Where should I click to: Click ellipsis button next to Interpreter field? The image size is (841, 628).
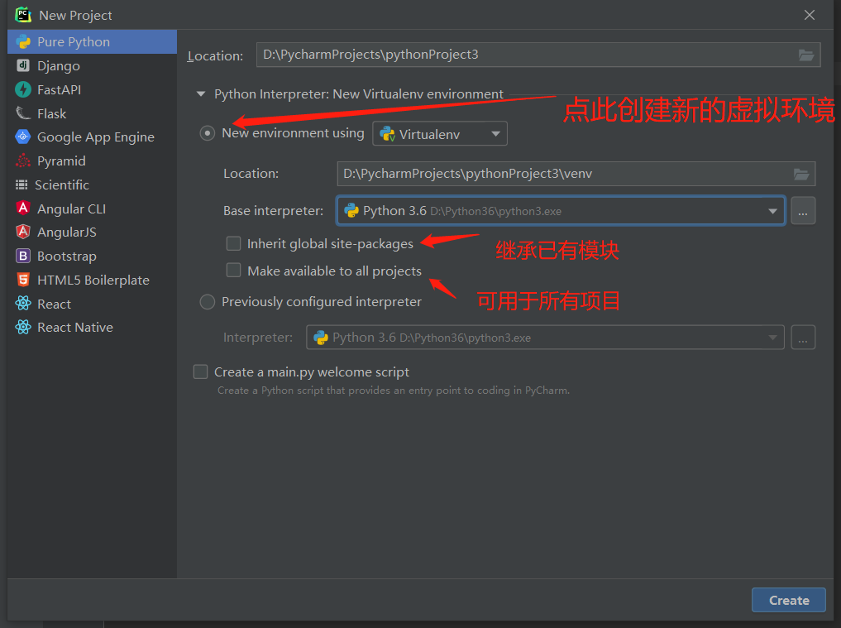pos(803,338)
